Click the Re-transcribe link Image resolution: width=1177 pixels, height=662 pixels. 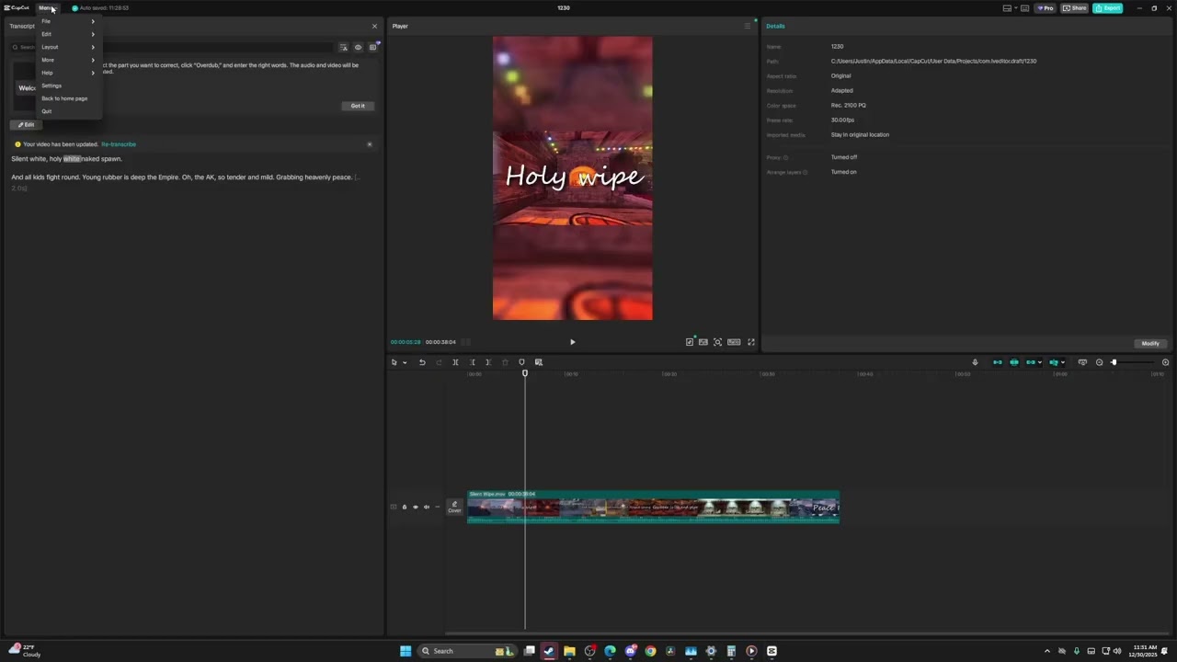(119, 144)
